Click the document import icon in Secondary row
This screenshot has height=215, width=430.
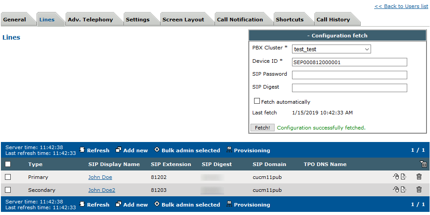[403, 189]
